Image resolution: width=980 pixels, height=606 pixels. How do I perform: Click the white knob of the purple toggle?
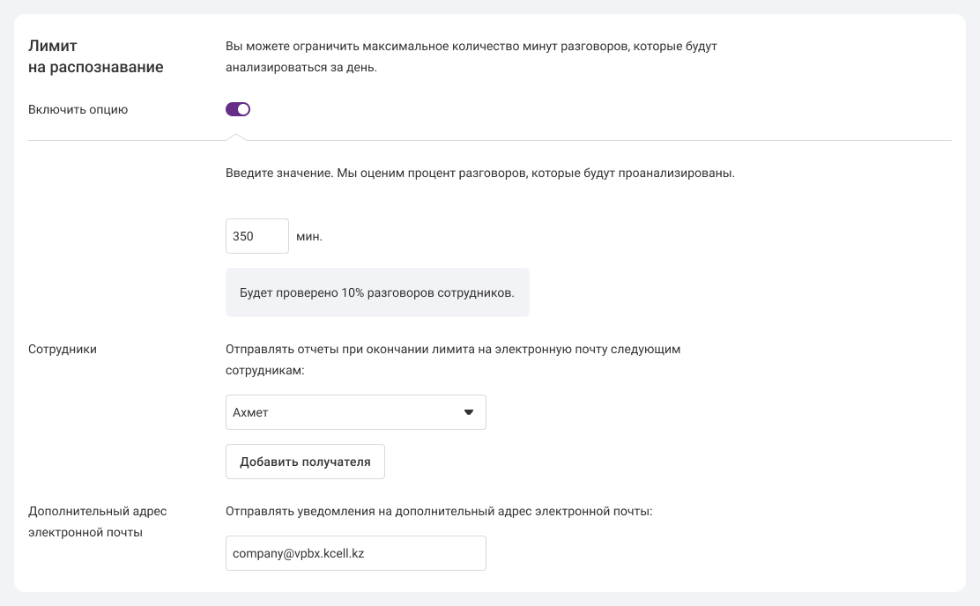244,109
